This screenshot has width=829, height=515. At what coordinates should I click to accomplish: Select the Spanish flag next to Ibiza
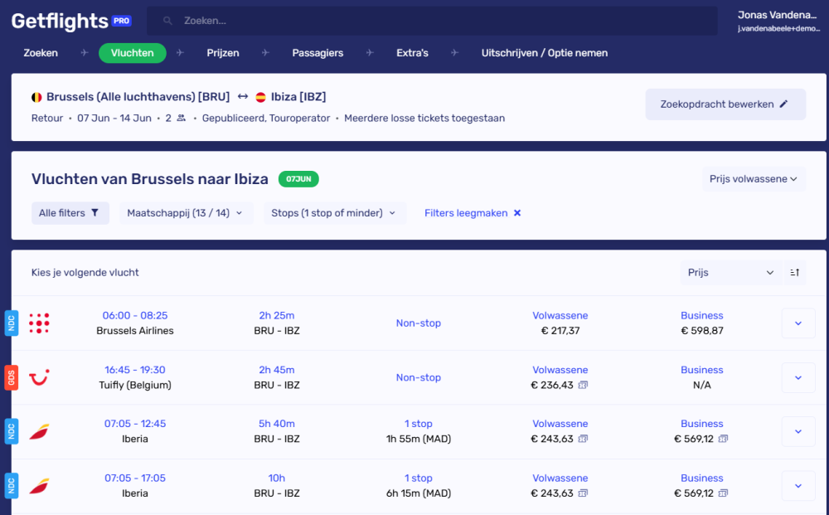262,96
